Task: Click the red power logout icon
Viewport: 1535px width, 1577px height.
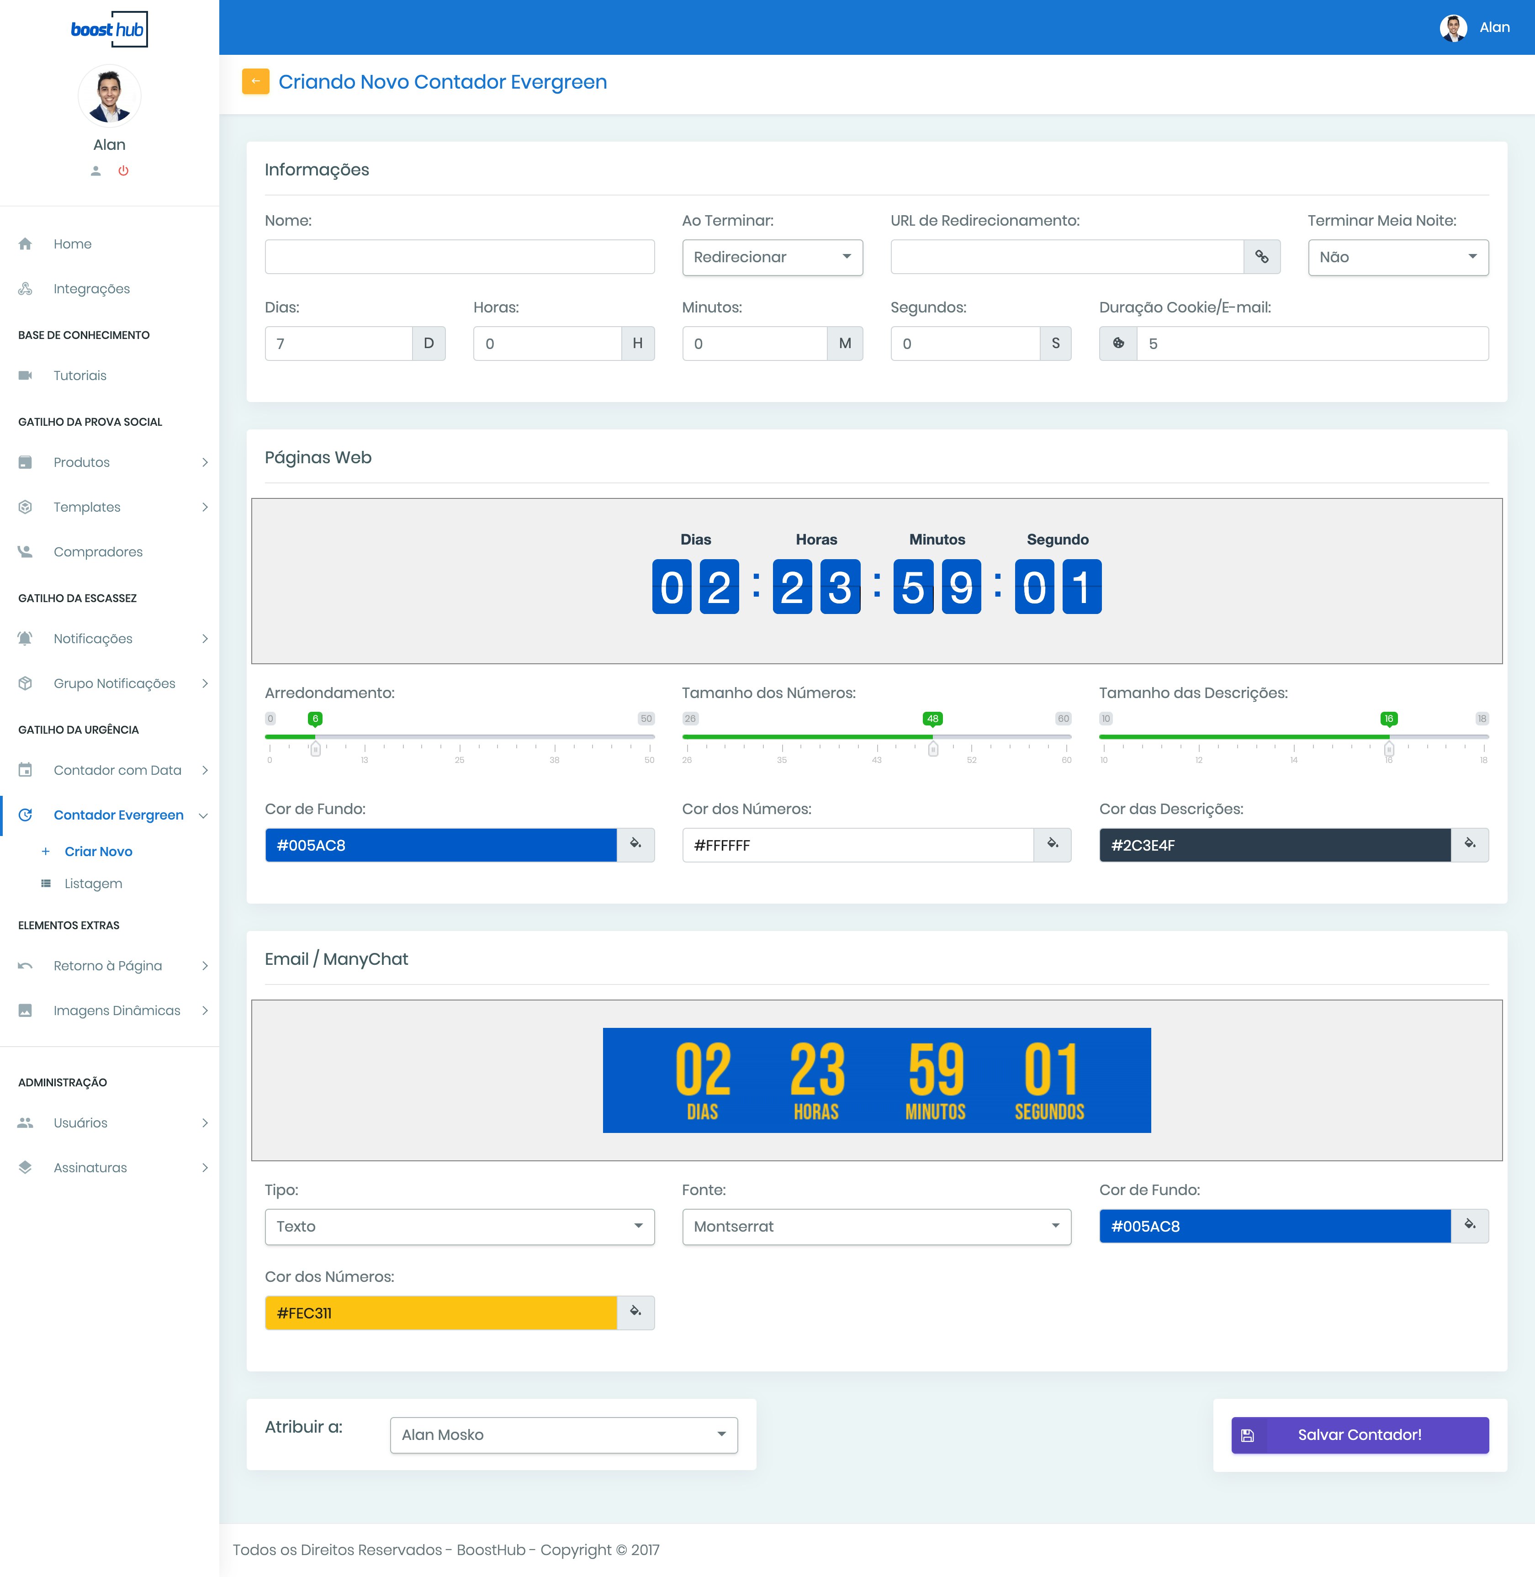Action: pyautogui.click(x=123, y=171)
